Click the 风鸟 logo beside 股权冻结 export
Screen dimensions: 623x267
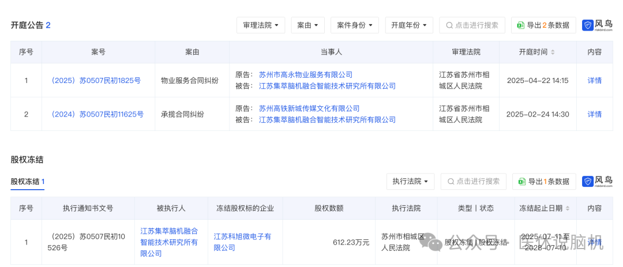pyautogui.click(x=596, y=182)
